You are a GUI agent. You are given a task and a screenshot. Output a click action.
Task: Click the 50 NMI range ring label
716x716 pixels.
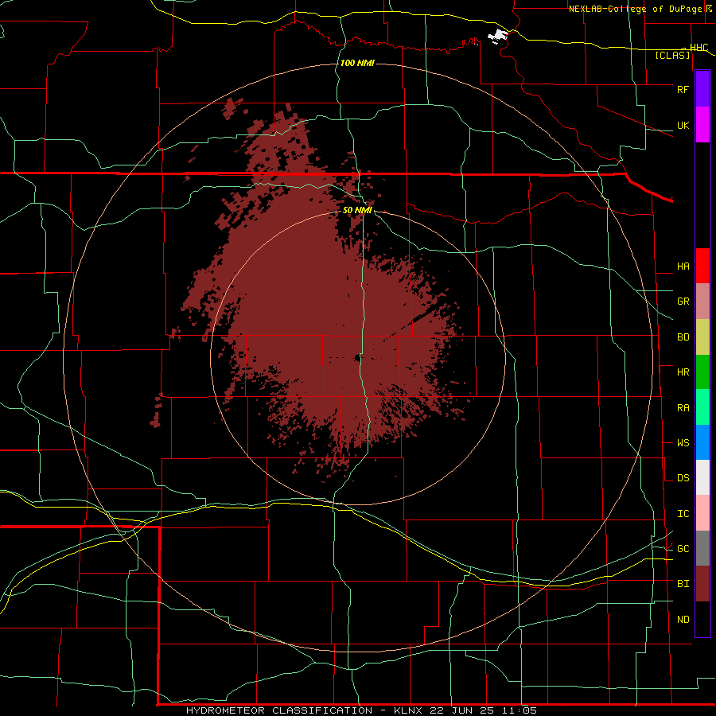click(357, 211)
